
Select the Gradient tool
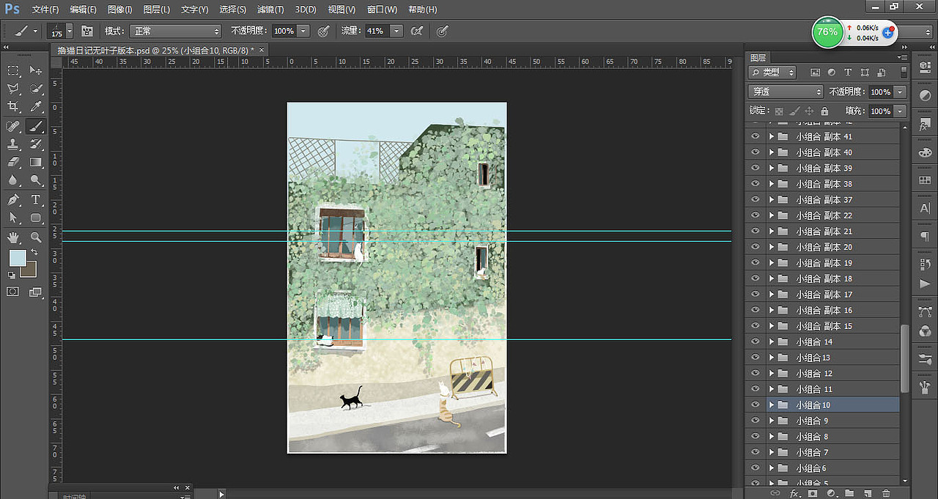coord(36,162)
